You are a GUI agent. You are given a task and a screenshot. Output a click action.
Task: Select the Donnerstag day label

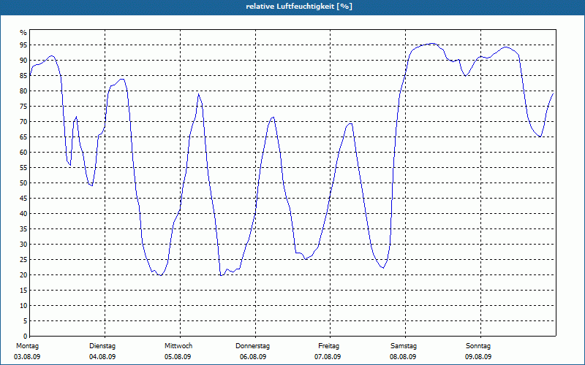252,346
